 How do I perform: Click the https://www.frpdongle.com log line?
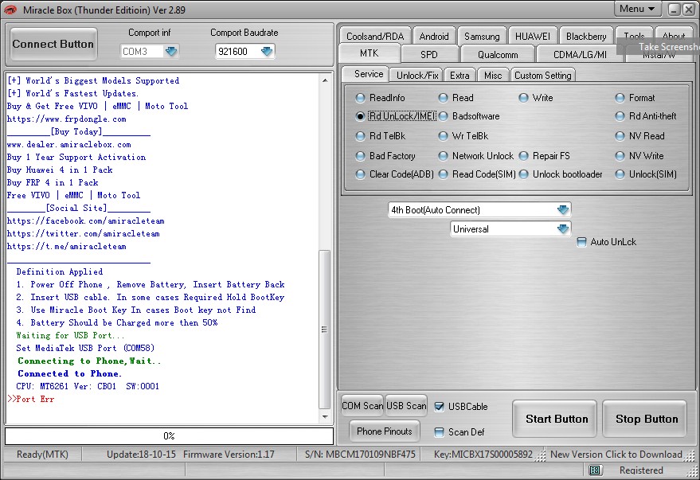click(67, 119)
